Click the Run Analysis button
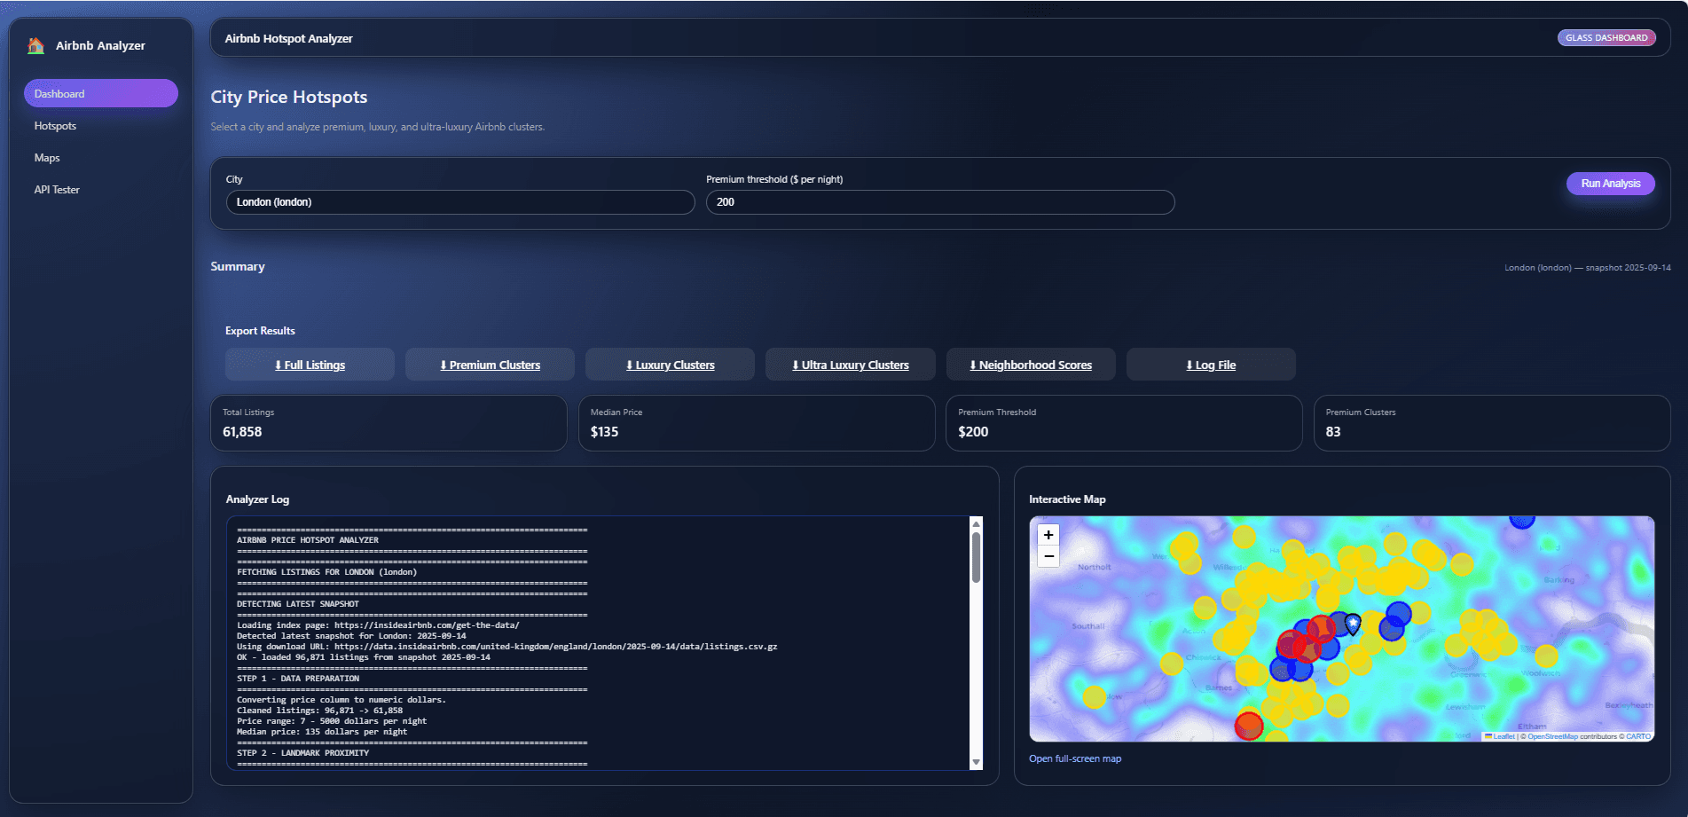This screenshot has width=1688, height=817. [1611, 184]
